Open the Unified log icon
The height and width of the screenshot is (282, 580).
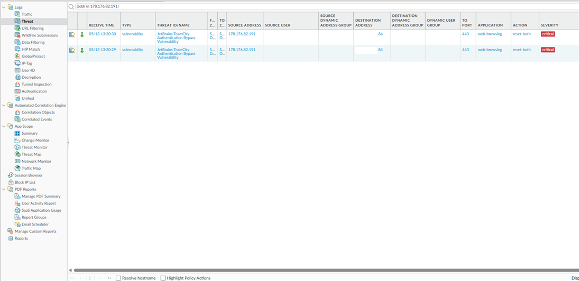coord(17,98)
